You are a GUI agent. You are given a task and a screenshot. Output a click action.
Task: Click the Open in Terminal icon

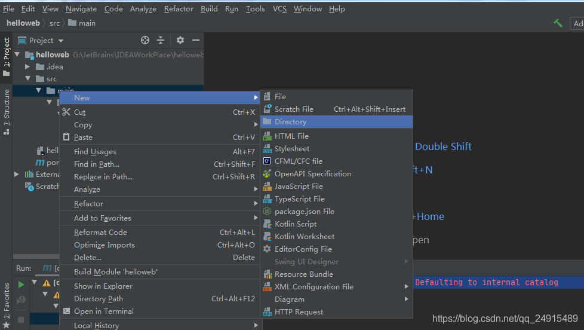pos(66,311)
